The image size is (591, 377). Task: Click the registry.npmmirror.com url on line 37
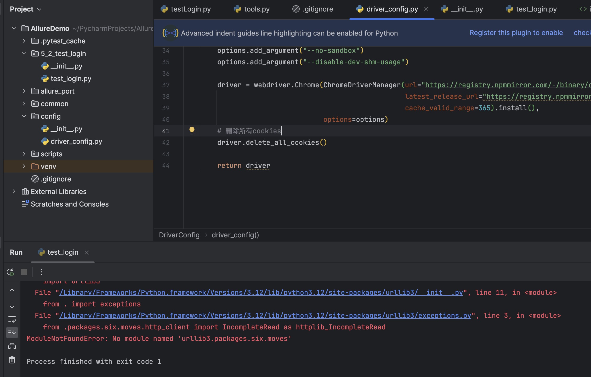click(x=508, y=85)
